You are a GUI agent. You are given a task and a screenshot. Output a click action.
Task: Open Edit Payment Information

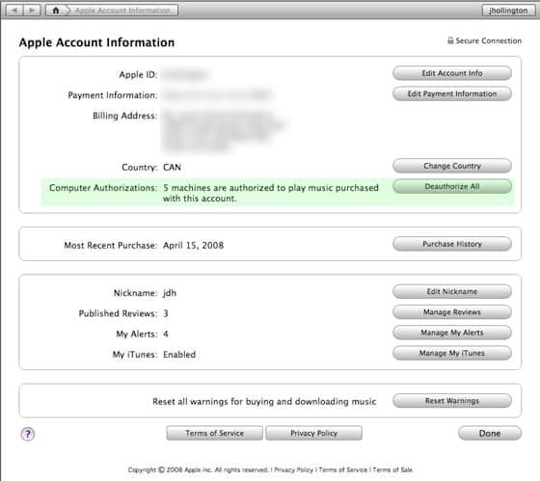(x=452, y=94)
